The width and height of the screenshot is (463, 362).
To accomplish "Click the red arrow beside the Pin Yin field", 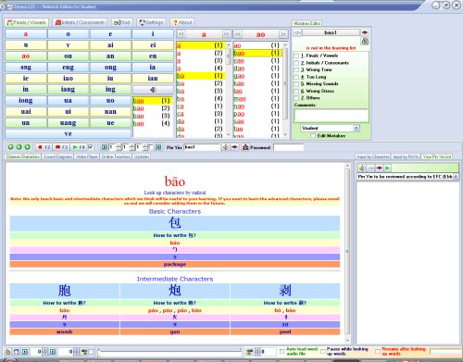I will pos(234,147).
